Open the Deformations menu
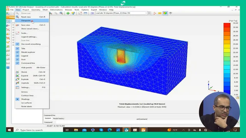The height and width of the screenshot is (138, 246). point(57,10)
